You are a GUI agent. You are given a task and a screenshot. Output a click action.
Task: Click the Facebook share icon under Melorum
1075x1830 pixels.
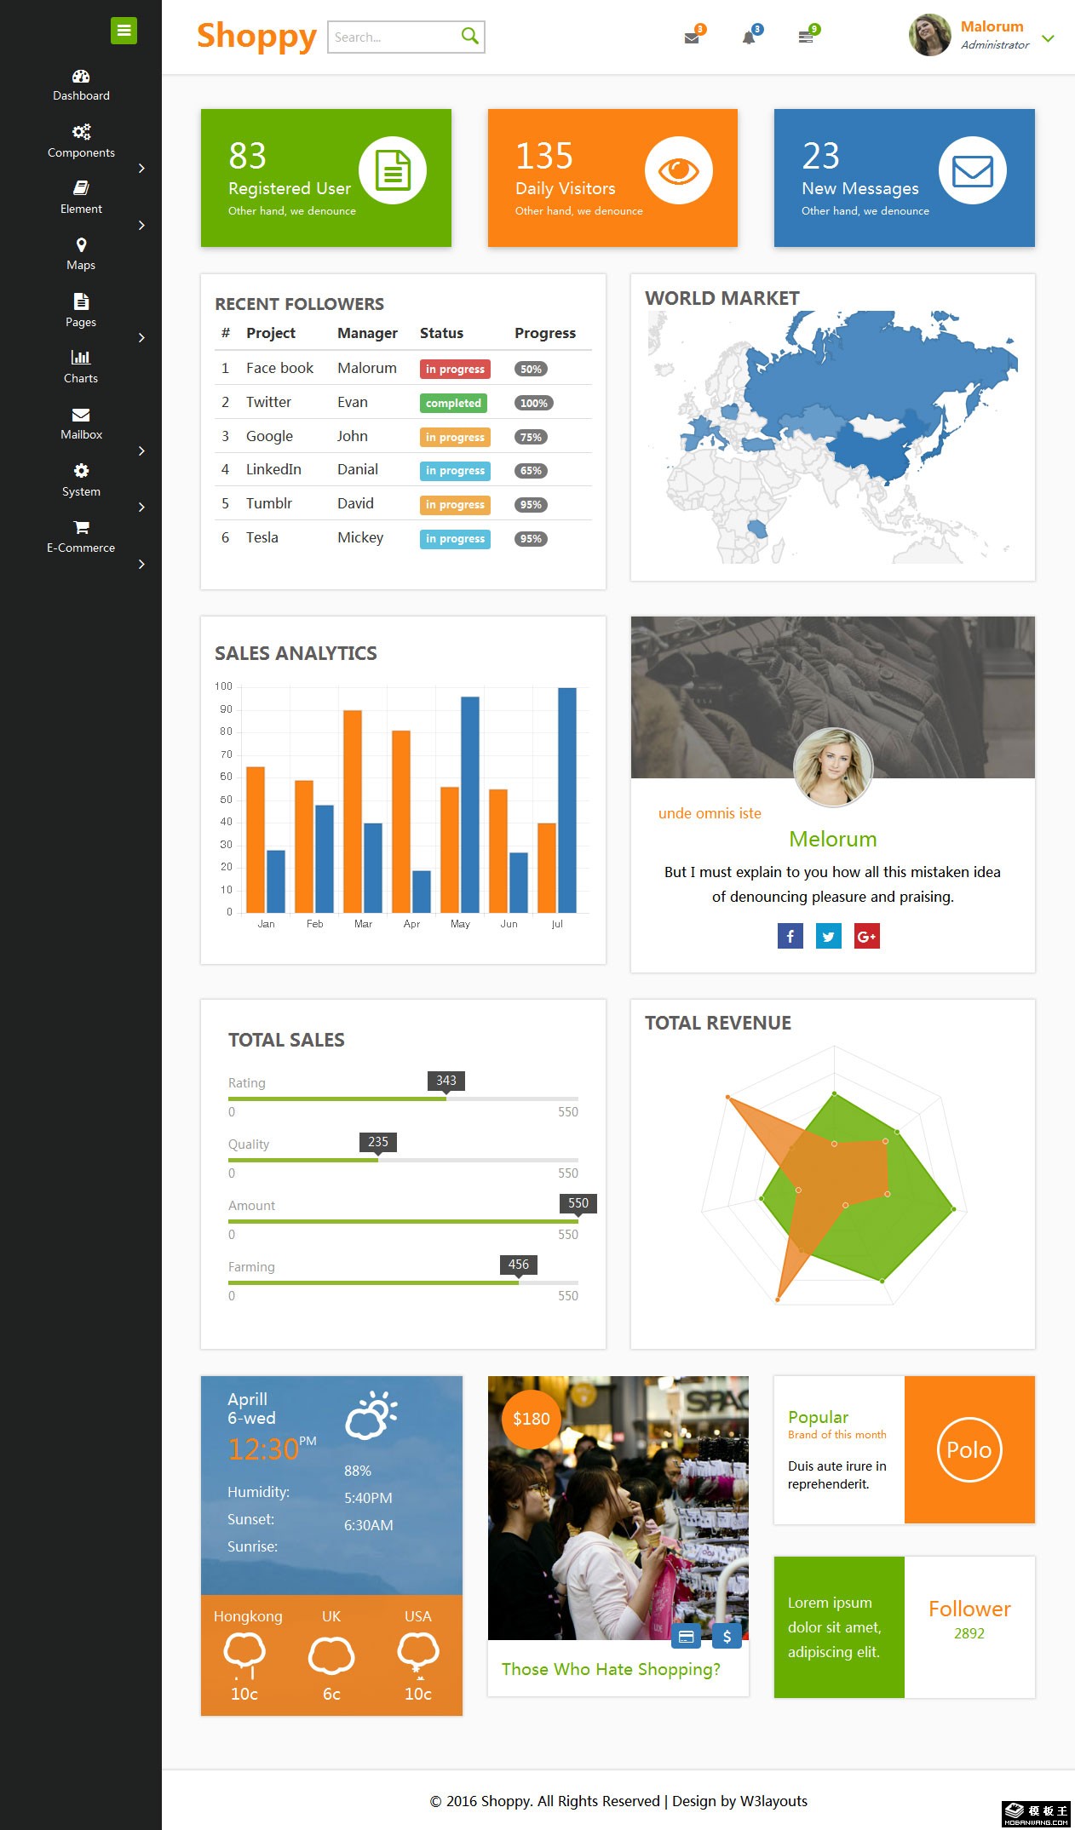tap(790, 936)
